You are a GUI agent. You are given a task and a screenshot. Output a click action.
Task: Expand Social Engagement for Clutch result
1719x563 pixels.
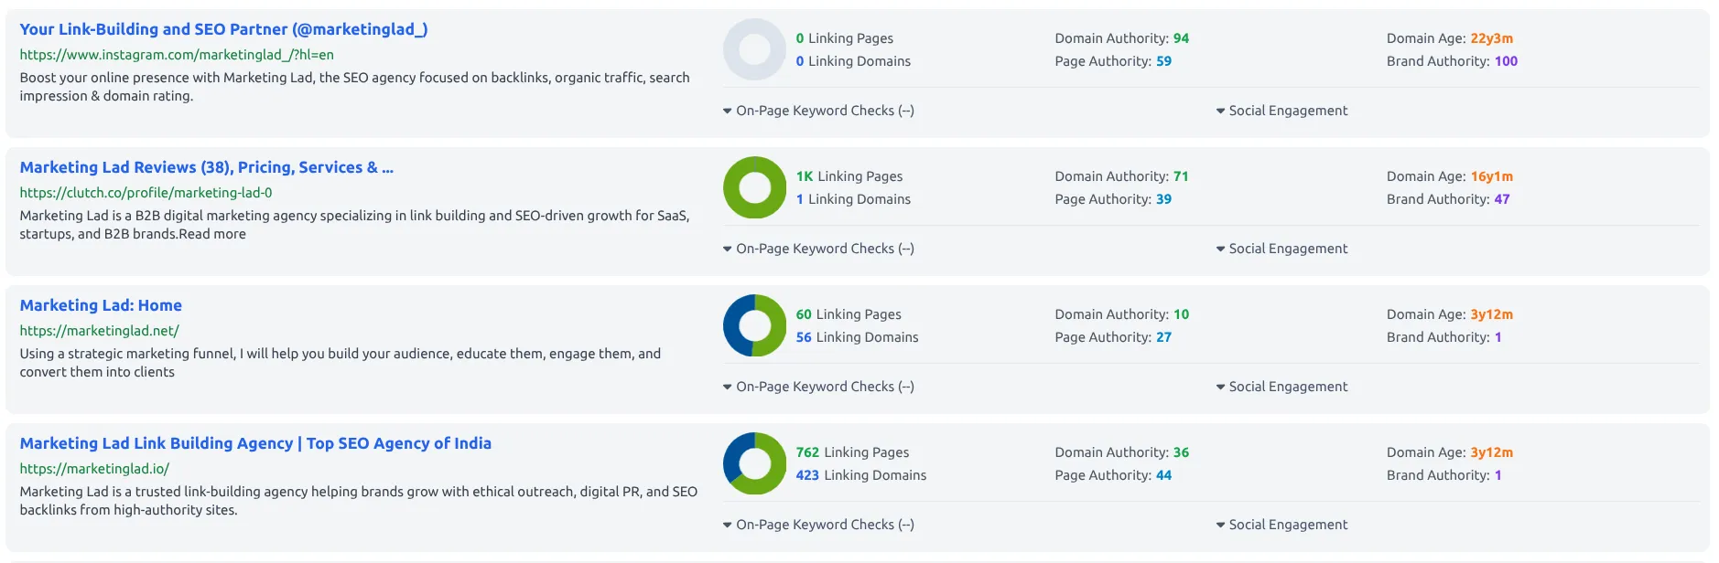tap(1281, 249)
